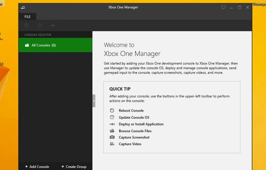Click the folder icon beside All Consoles
This screenshot has height=170, width=266.
pos(27,45)
